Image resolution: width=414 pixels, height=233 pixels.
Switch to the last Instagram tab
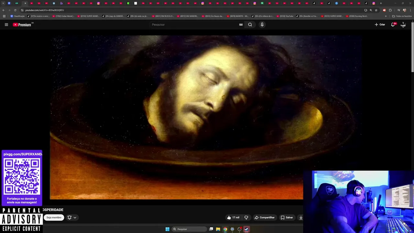(374, 3)
